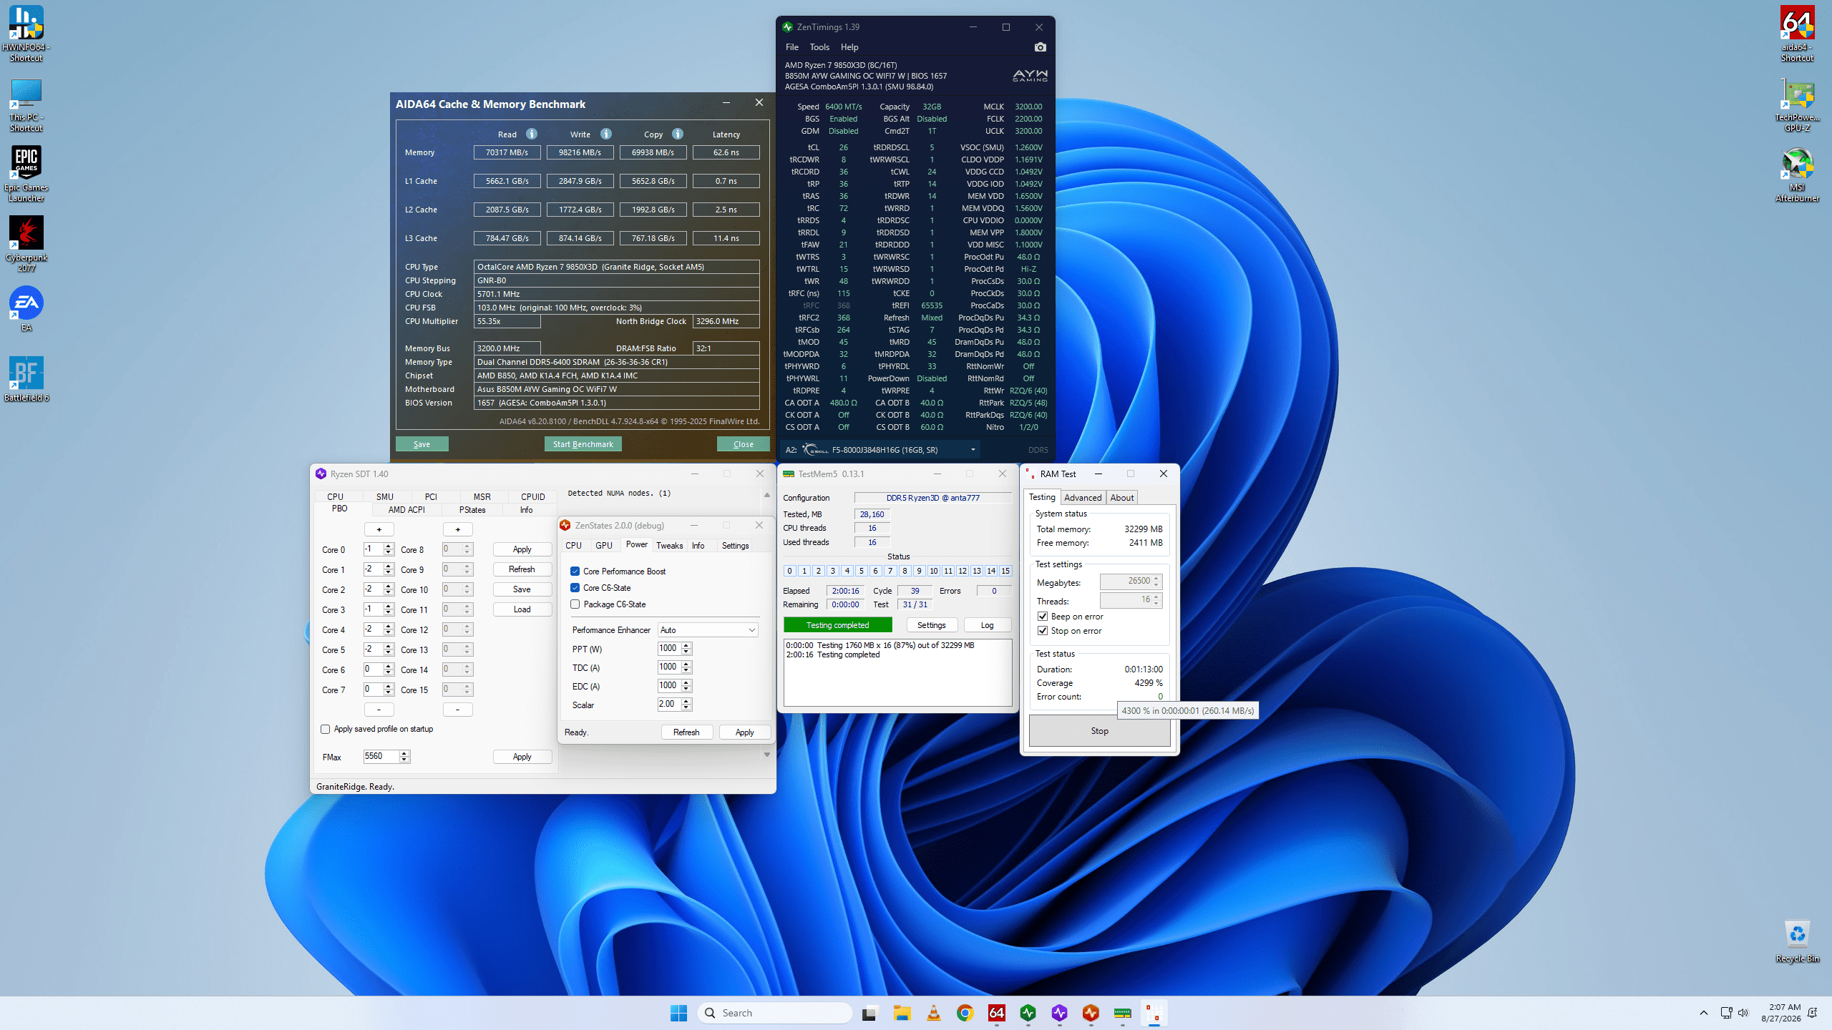This screenshot has height=1030, width=1832.
Task: Open taskbar clock and date
Action: click(1781, 1013)
